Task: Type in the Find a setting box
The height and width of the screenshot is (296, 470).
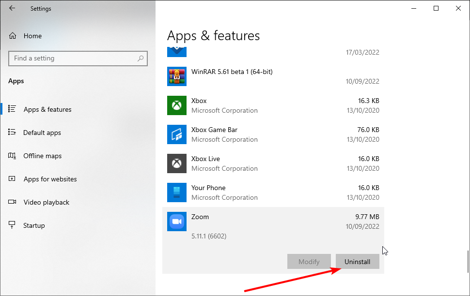Action: coord(73,59)
